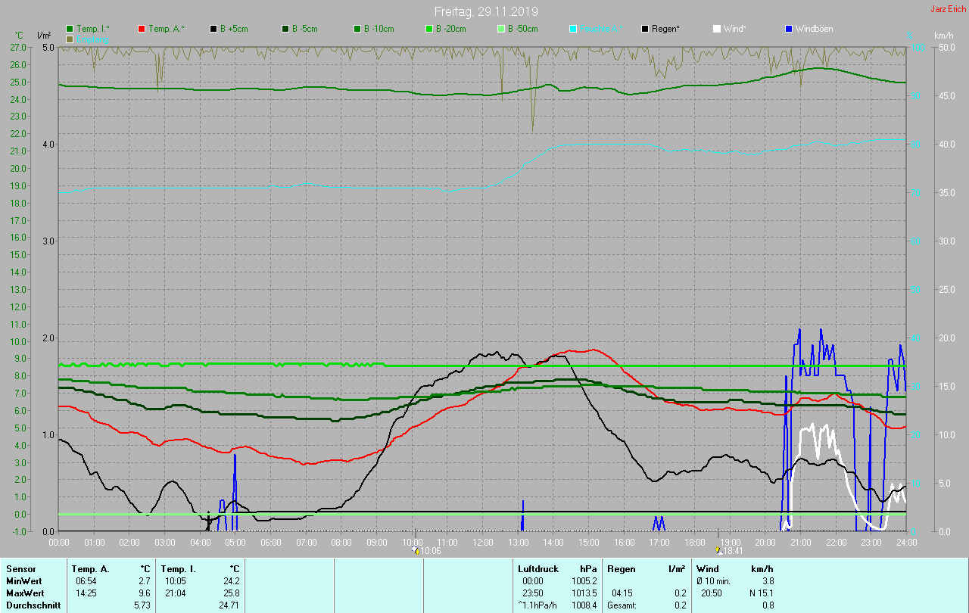Click the cyan legend color square
The height and width of the screenshot is (613, 969).
[573, 29]
